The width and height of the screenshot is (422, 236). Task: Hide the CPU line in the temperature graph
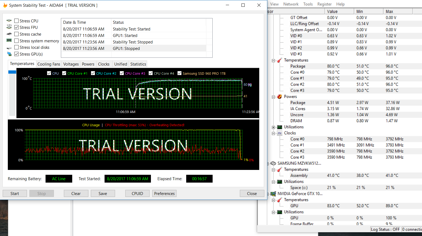pyautogui.click(x=49, y=73)
